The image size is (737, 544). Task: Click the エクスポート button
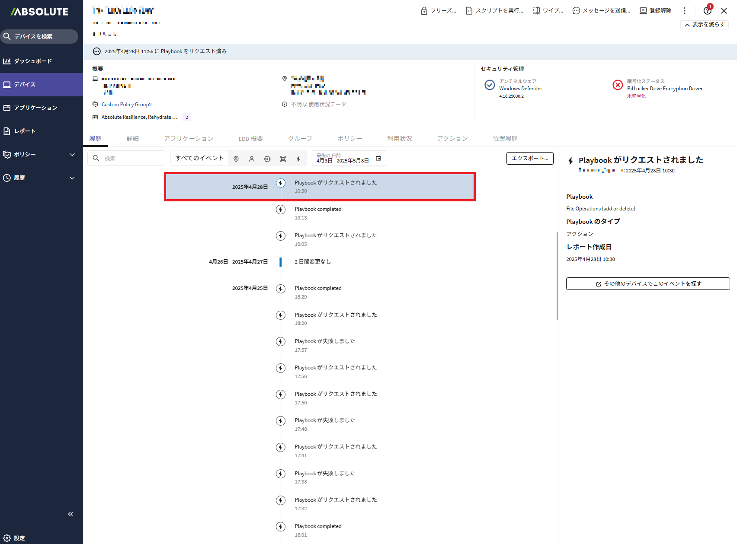530,159
